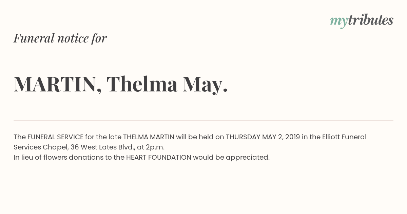This screenshot has height=214, width=407.
Task: Click the "tributes" part of the logo
Action: click(370, 20)
